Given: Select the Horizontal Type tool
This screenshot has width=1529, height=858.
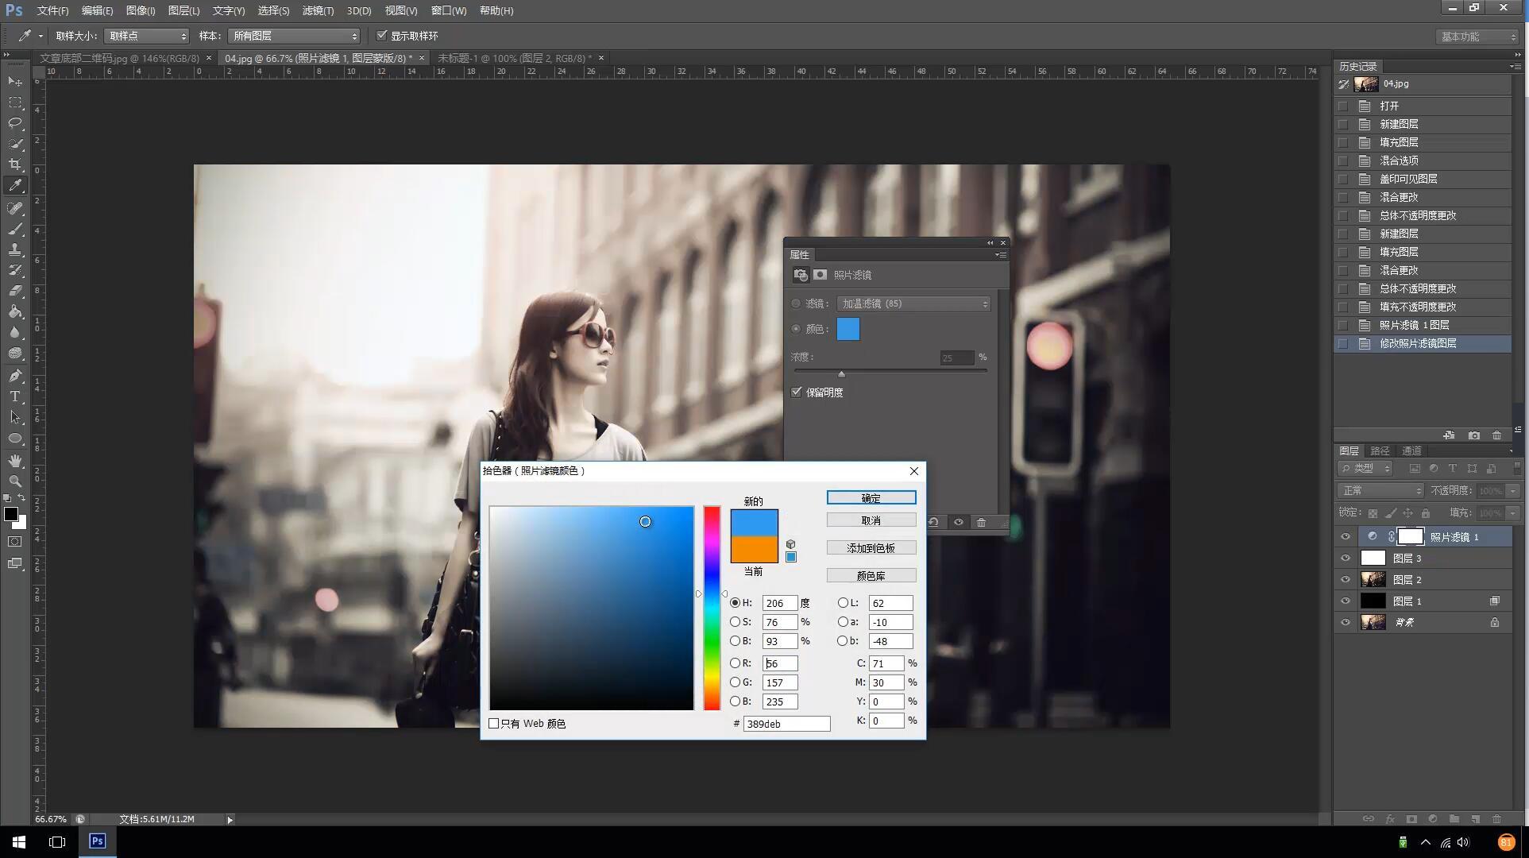Looking at the screenshot, I should pyautogui.click(x=15, y=396).
